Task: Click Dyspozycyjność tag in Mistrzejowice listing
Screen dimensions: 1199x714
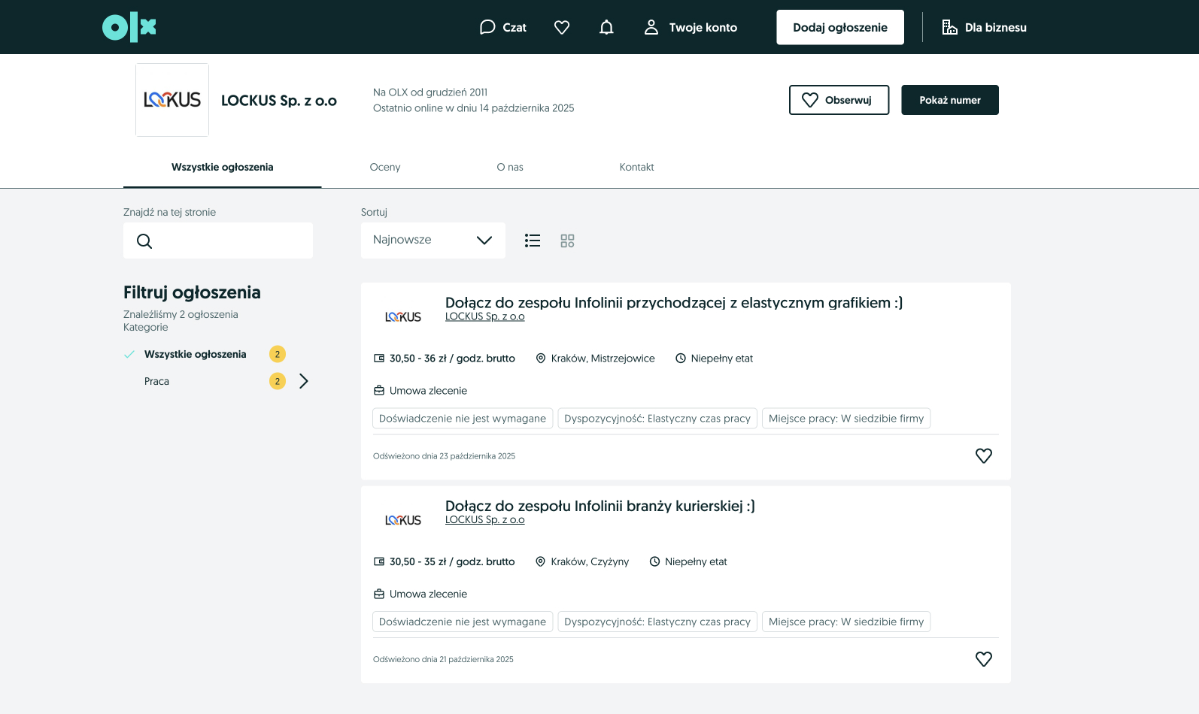Action: 657,419
